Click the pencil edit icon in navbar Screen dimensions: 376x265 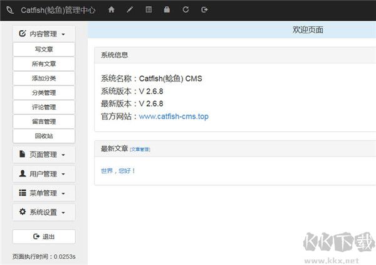pos(130,9)
